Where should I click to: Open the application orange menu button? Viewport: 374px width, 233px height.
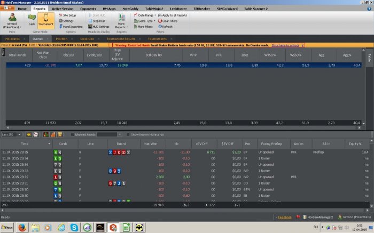tap(7, 8)
